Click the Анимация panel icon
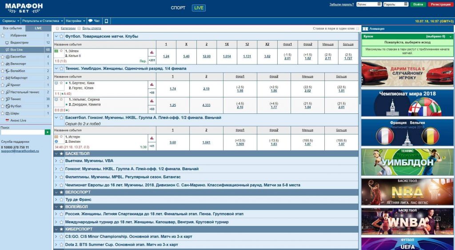This screenshot has width=455, height=250. tap(365, 28)
